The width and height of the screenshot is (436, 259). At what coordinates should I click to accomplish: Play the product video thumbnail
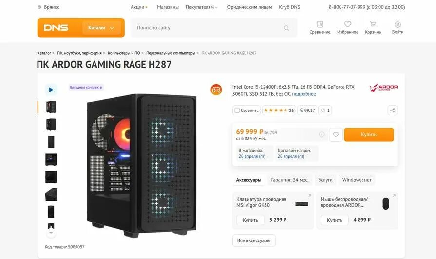pos(51,90)
